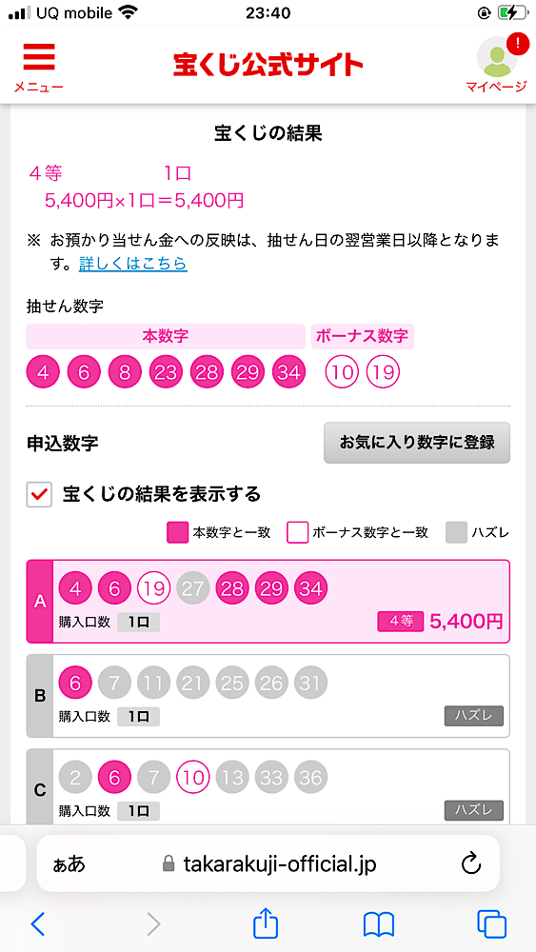
Task: Open Safari tabs overview icon
Action: (491, 924)
